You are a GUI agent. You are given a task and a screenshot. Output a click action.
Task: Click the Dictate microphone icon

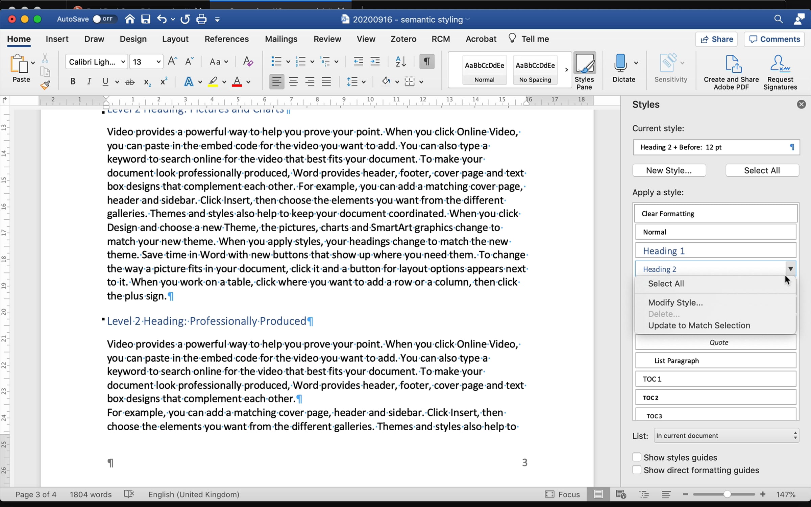[620, 63]
